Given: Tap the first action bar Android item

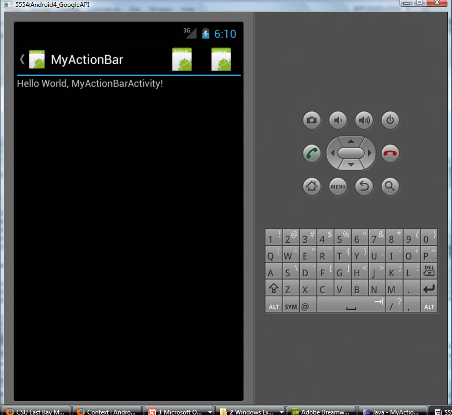Looking at the screenshot, I should (182, 59).
